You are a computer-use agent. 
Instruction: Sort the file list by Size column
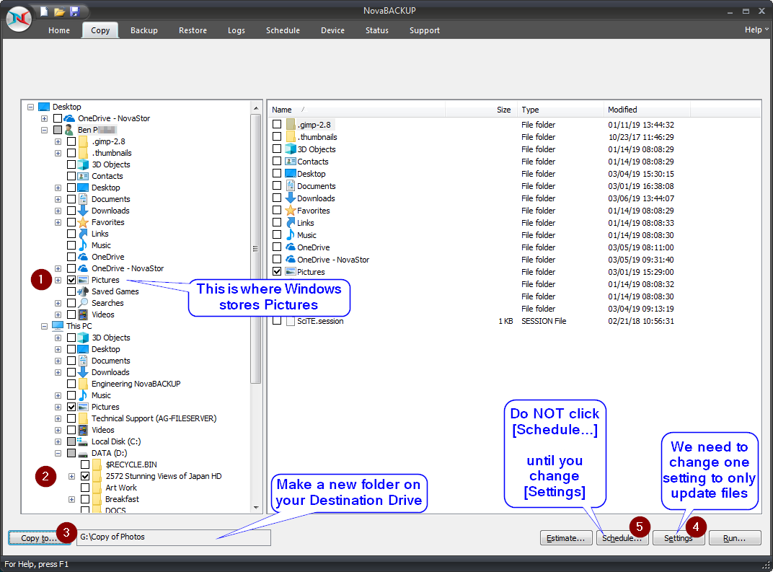tap(482, 110)
